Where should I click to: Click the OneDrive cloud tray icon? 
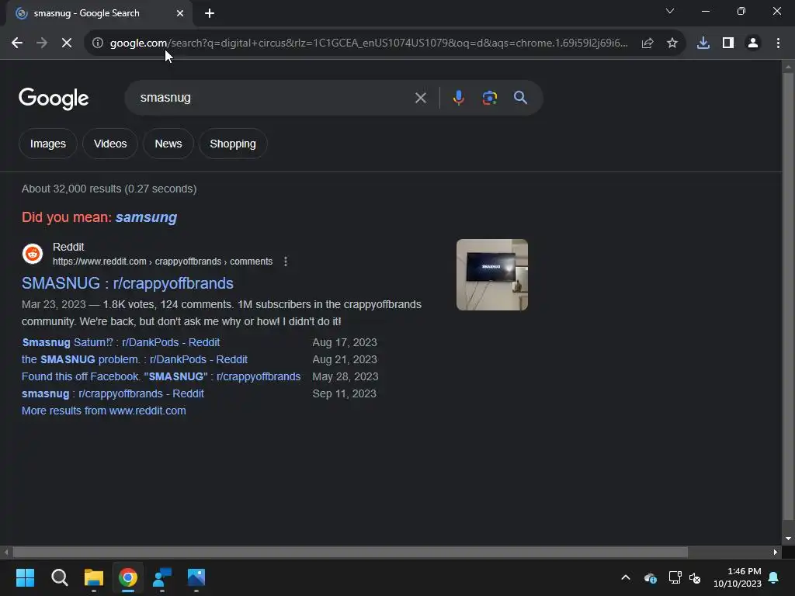tap(651, 577)
